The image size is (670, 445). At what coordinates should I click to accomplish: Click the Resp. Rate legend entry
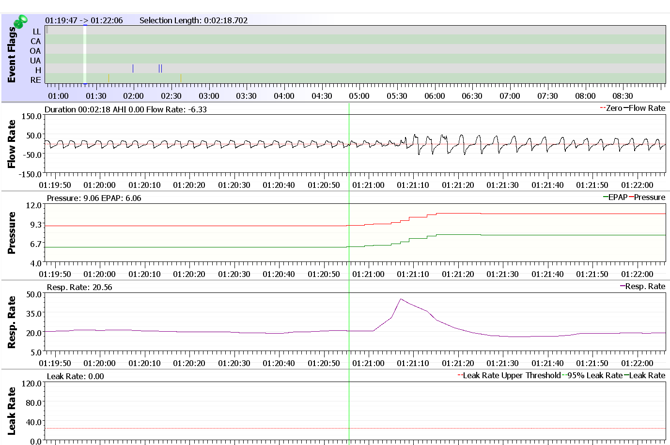click(643, 286)
